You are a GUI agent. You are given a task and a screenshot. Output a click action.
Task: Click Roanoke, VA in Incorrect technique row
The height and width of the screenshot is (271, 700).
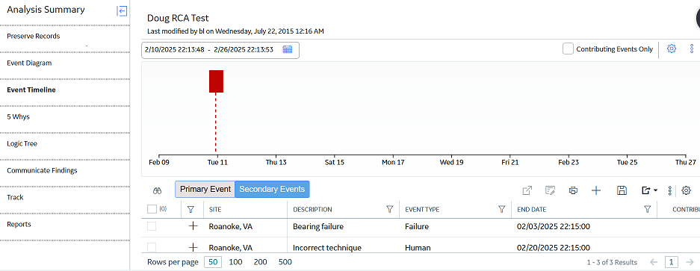[230, 248]
